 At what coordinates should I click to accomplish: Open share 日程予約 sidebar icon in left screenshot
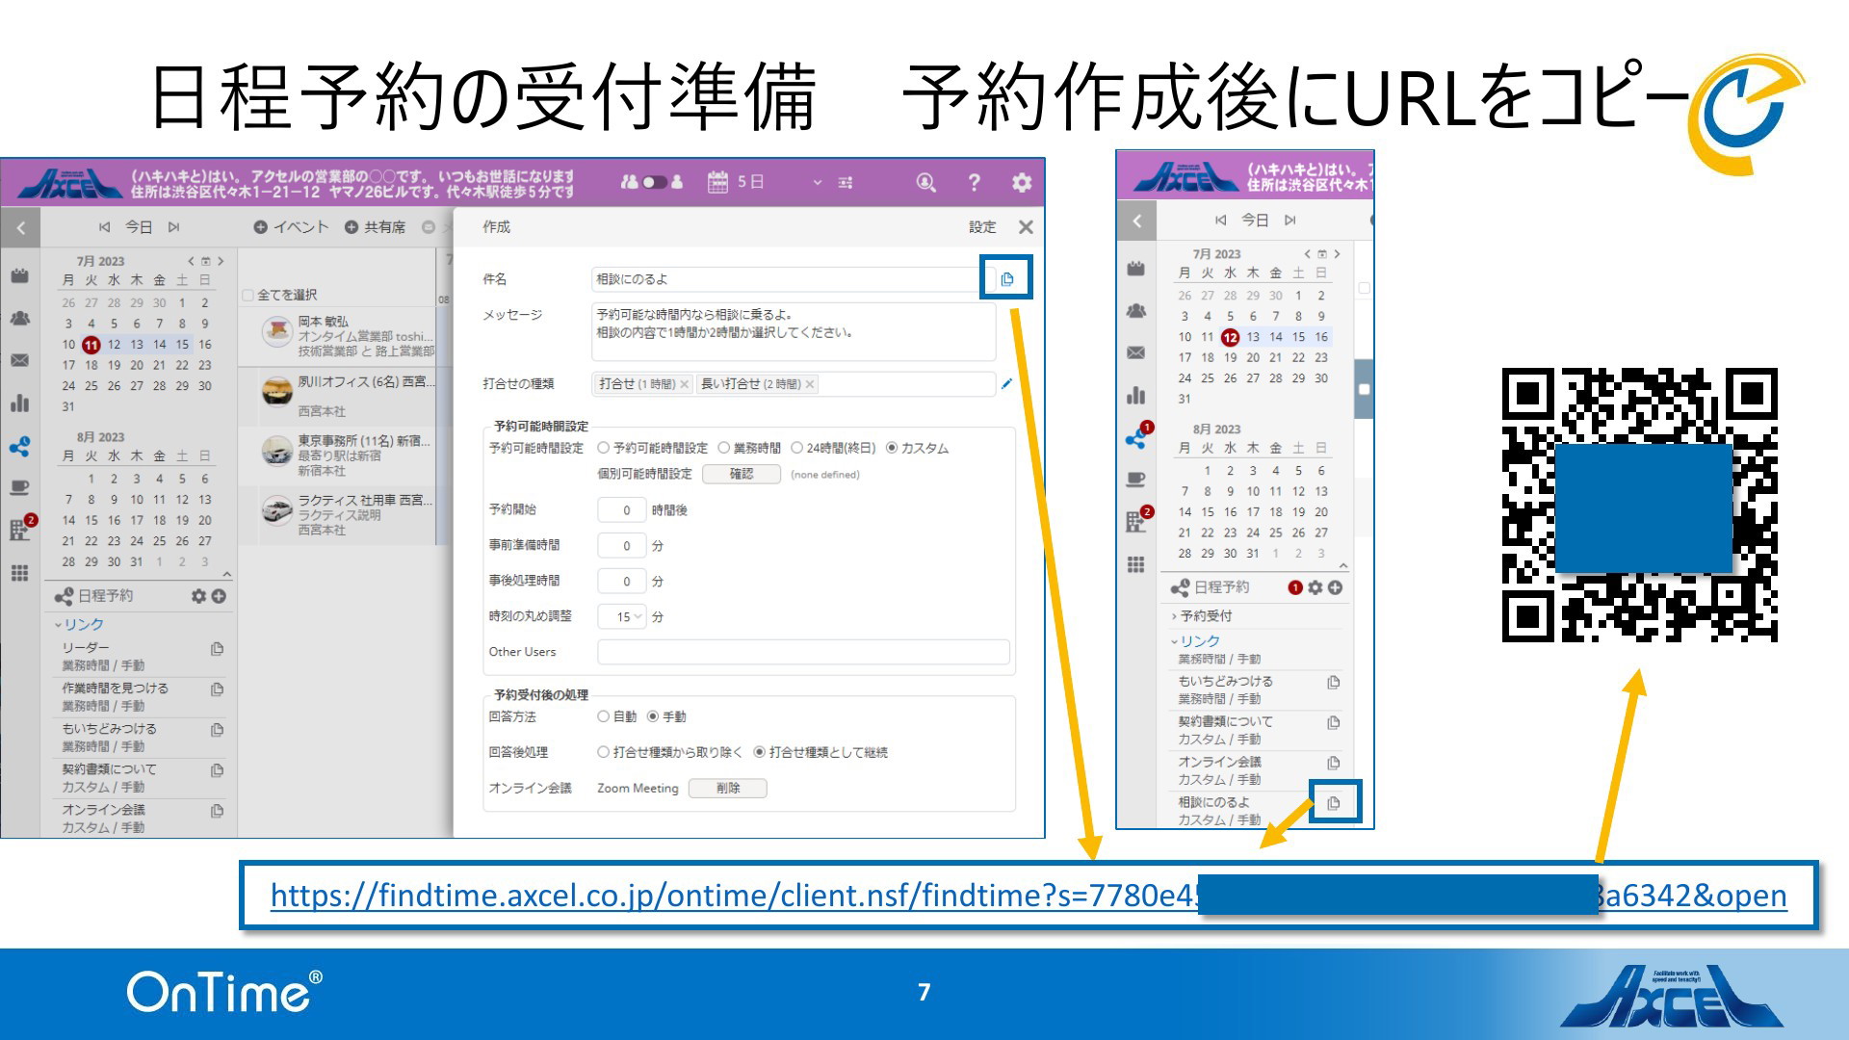(19, 446)
